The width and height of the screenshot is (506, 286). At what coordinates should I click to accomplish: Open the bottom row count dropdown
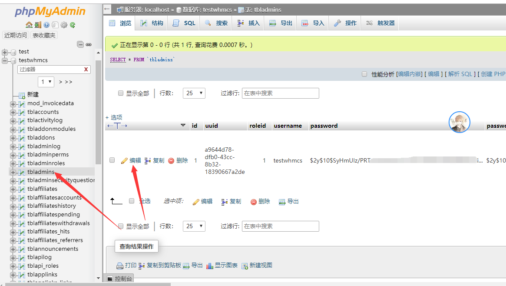(x=194, y=226)
